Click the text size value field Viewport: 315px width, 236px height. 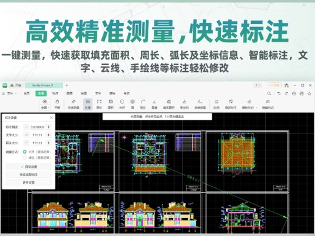point(38,135)
